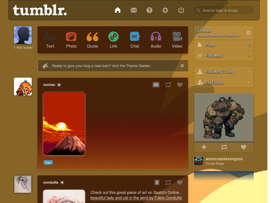This screenshot has width=271, height=203.
Task: Create a new Photo post
Action: 71,40
